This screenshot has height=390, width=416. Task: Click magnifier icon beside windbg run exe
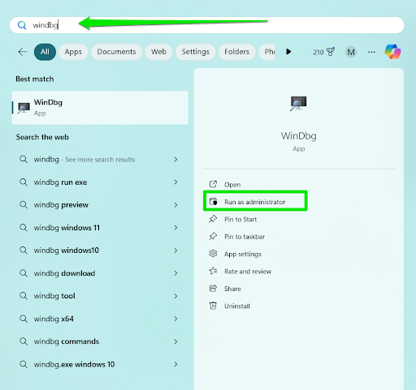pos(24,182)
